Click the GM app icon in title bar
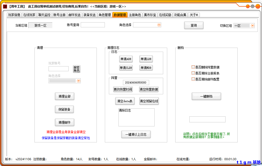 click(5, 6)
